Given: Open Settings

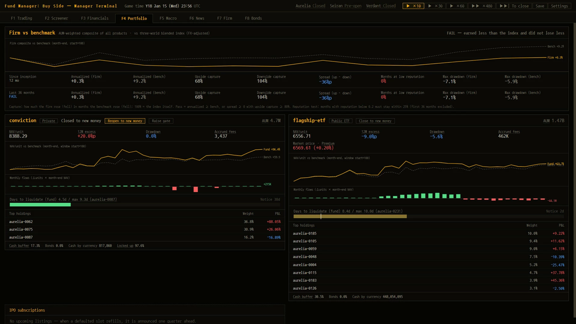Looking at the screenshot, I should (x=559, y=6).
